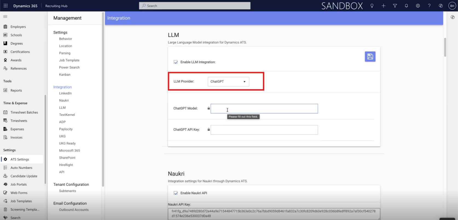Open the Parsing settings link

(65, 53)
